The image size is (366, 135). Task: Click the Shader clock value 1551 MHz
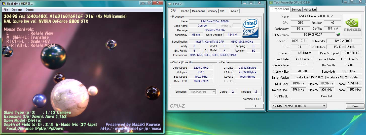(354, 83)
